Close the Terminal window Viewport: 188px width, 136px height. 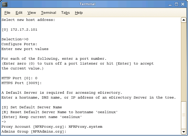(183, 4)
